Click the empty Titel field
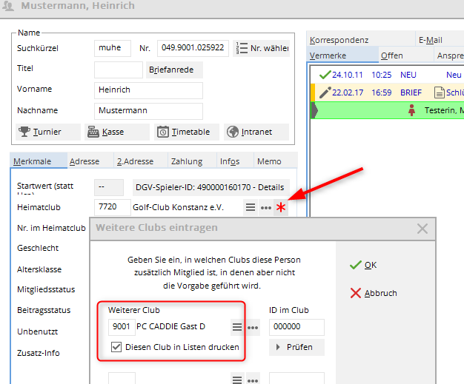 point(119,70)
